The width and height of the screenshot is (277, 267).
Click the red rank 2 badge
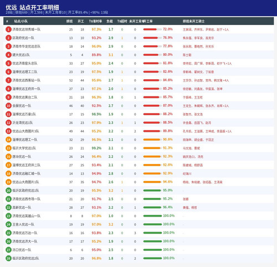pos(8,38)
